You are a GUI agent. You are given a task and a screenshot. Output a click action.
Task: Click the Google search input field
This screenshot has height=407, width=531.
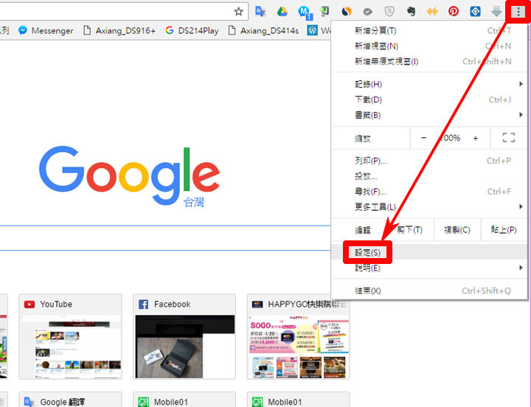162,237
